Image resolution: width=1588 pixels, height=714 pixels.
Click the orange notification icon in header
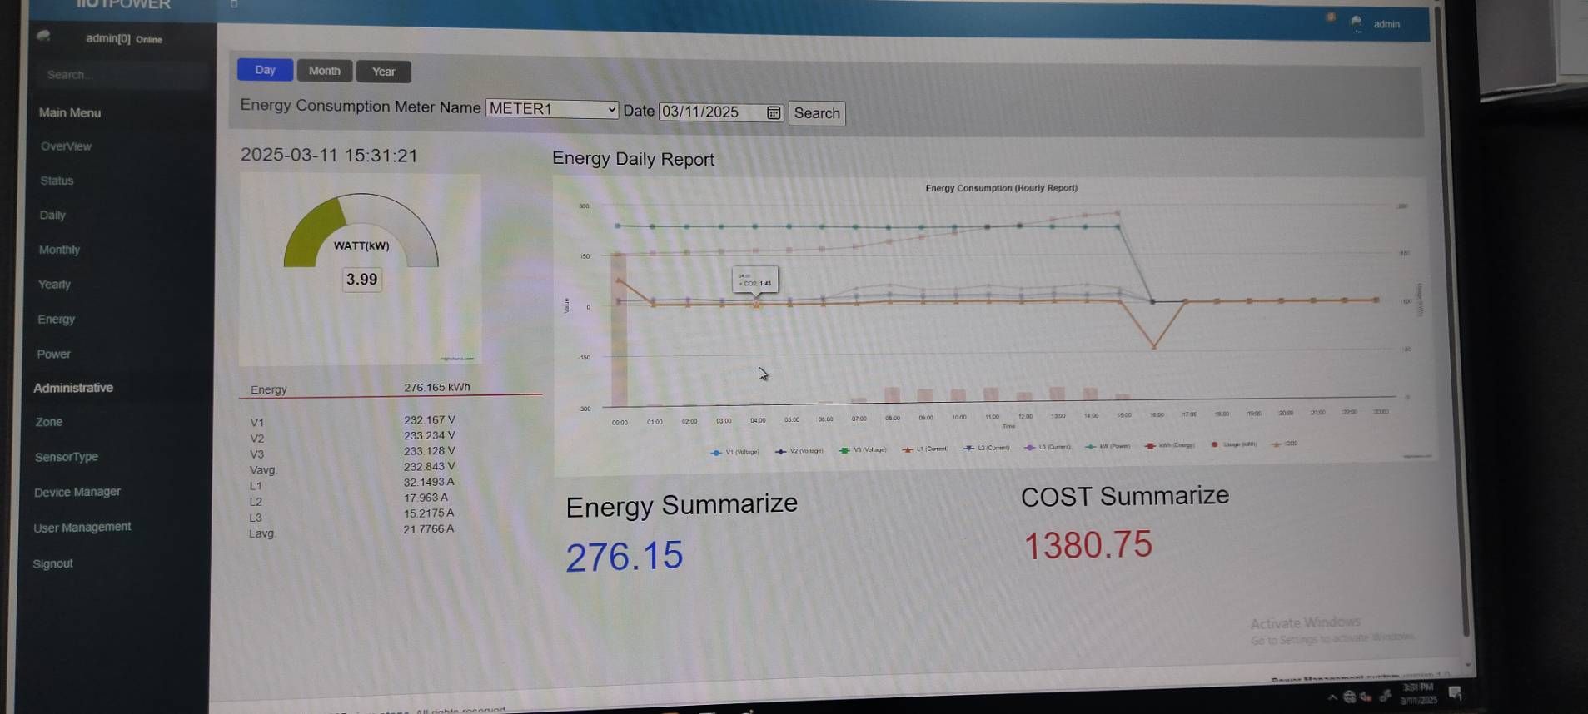(1331, 17)
